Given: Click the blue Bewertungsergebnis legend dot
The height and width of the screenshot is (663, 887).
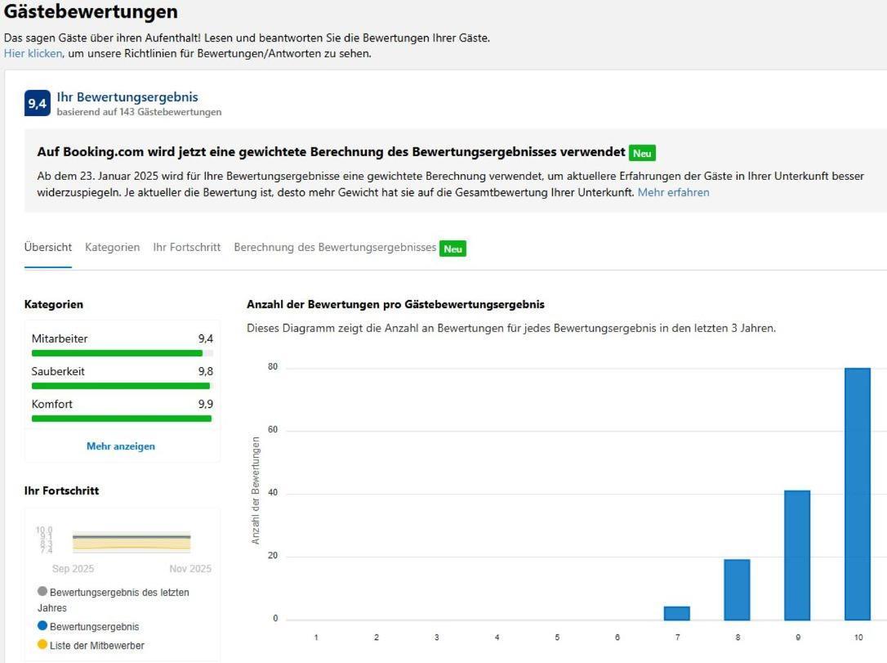Looking at the screenshot, I should [x=42, y=626].
